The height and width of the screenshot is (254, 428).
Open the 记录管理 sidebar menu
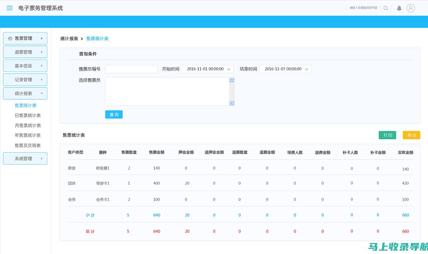(25, 79)
